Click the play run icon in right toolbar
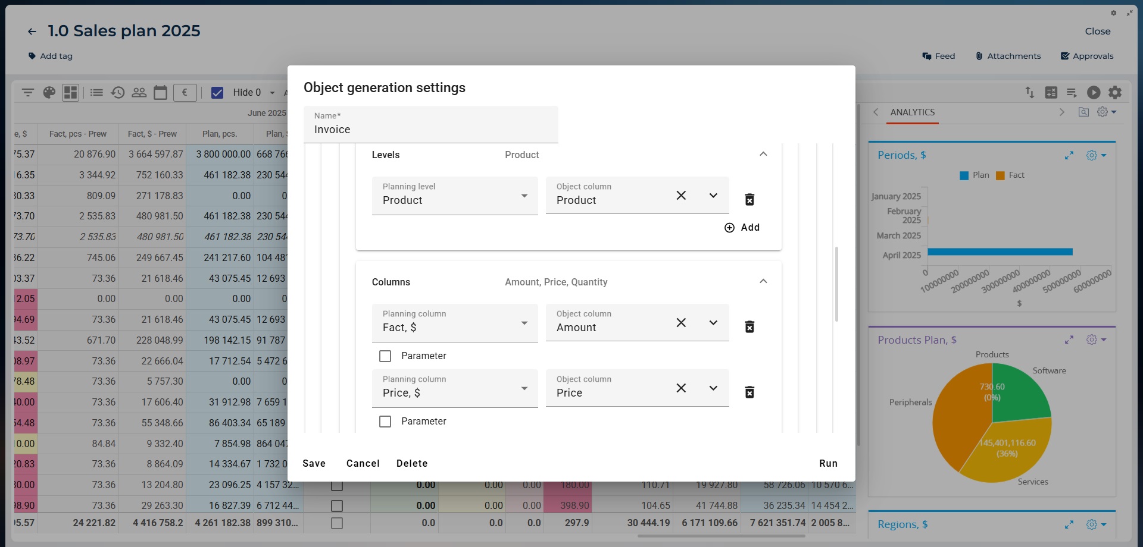 [1094, 92]
